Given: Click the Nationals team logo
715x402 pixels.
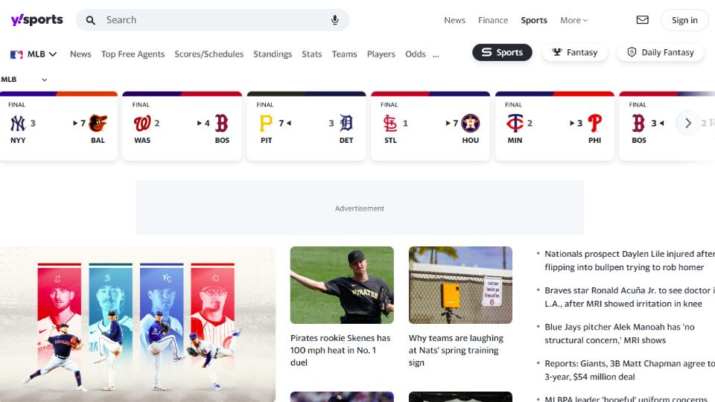Looking at the screenshot, I should [142, 123].
